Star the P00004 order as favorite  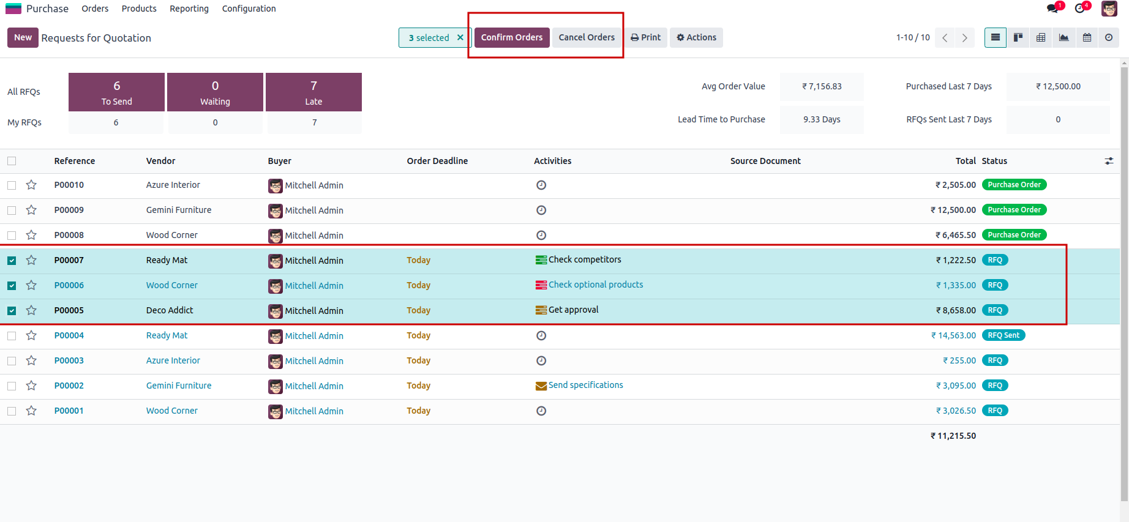coord(31,335)
